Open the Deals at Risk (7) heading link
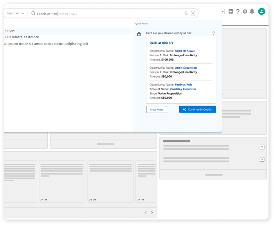This screenshot has width=274, height=225. tap(161, 43)
